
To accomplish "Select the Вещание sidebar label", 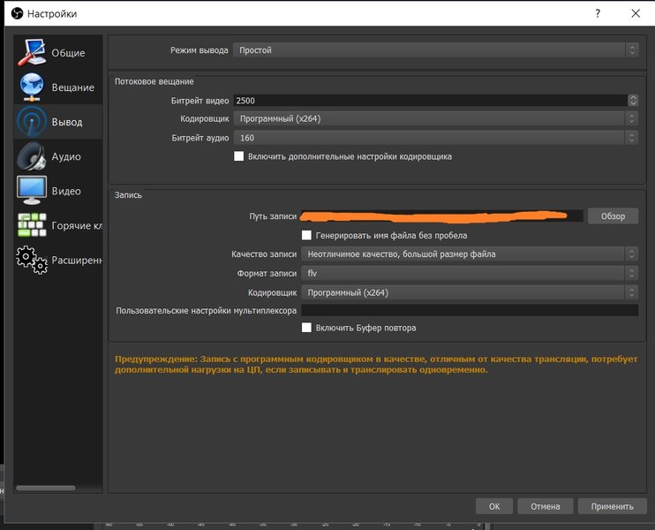I will click(72, 87).
